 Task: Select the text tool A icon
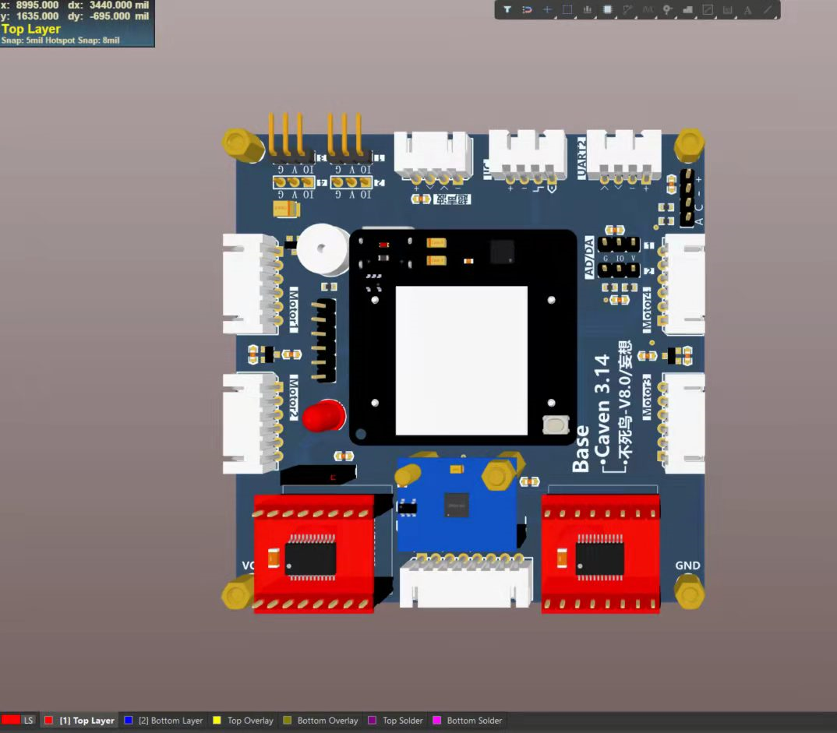748,10
